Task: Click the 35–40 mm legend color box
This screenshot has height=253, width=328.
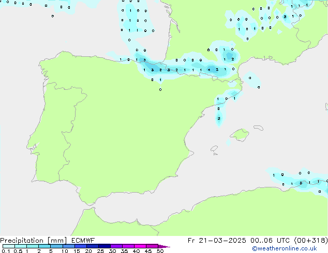Action: (x=128, y=246)
